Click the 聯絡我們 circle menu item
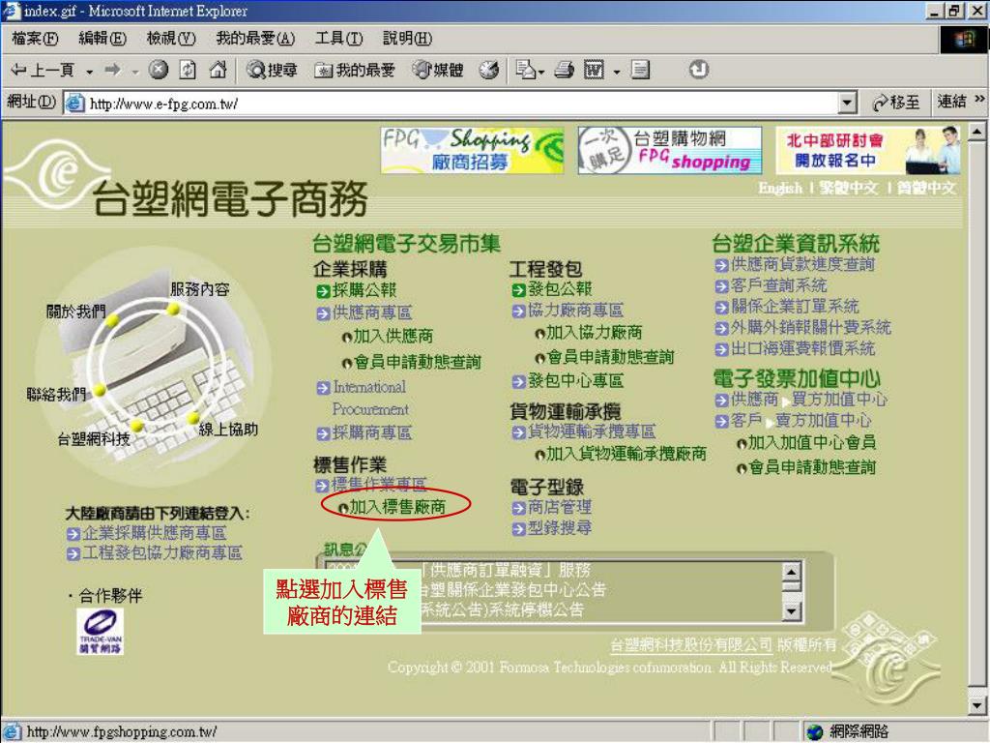Image resolution: width=990 pixels, height=743 pixels. 56,395
